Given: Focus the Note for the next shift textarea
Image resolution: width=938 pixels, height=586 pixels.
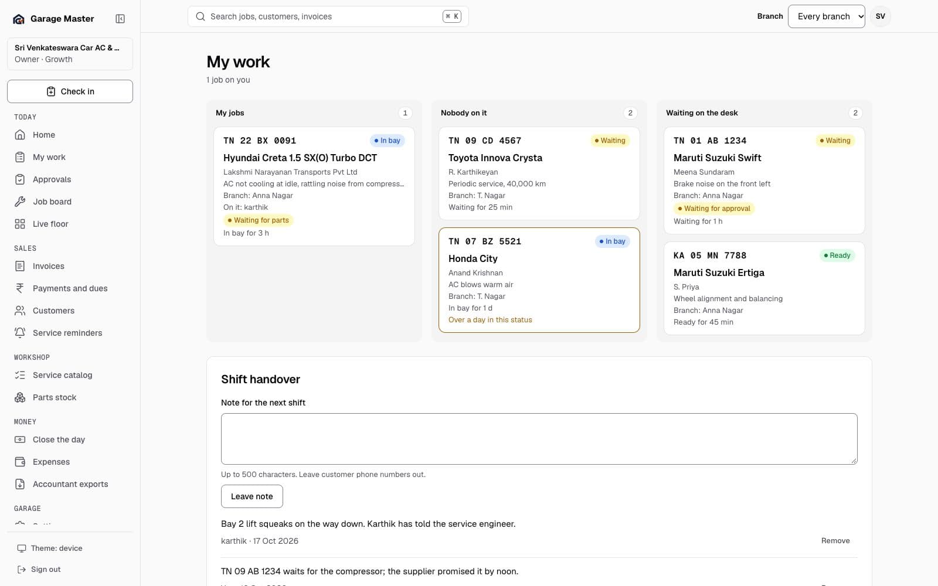Looking at the screenshot, I should coord(539,439).
